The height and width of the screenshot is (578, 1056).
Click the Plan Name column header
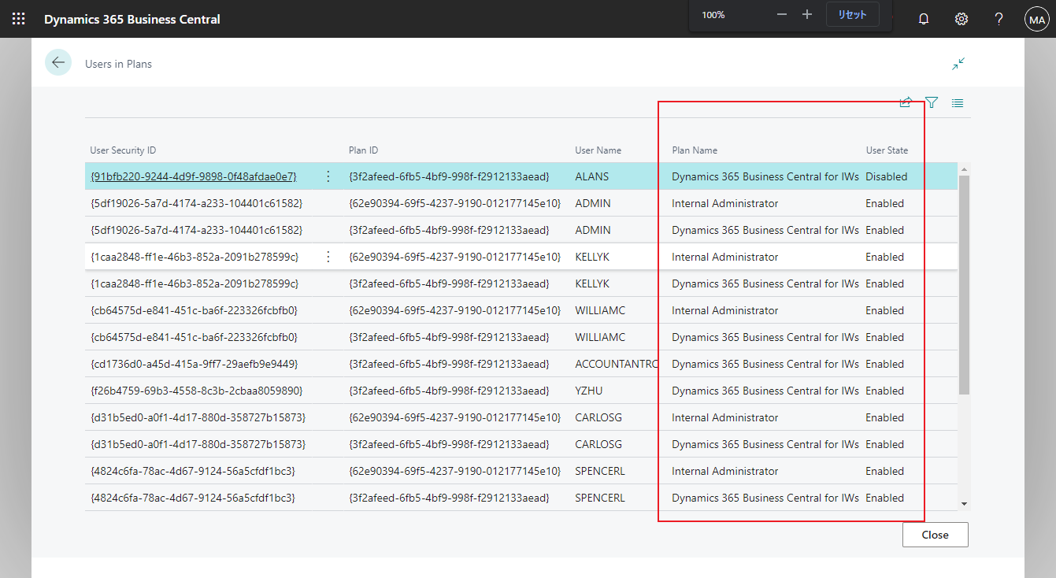pyautogui.click(x=693, y=150)
